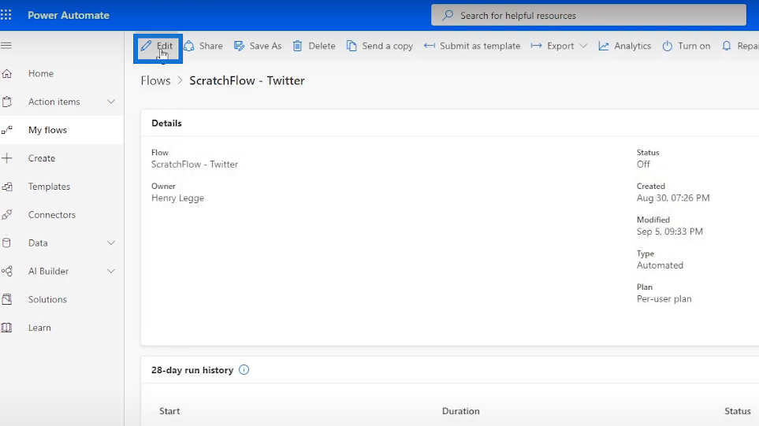Collapse the hamburger navigation menu
Image resolution: width=759 pixels, height=426 pixels.
[6, 46]
